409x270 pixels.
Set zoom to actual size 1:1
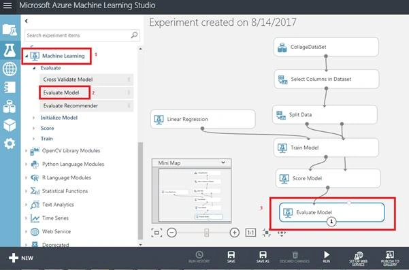coord(250,233)
